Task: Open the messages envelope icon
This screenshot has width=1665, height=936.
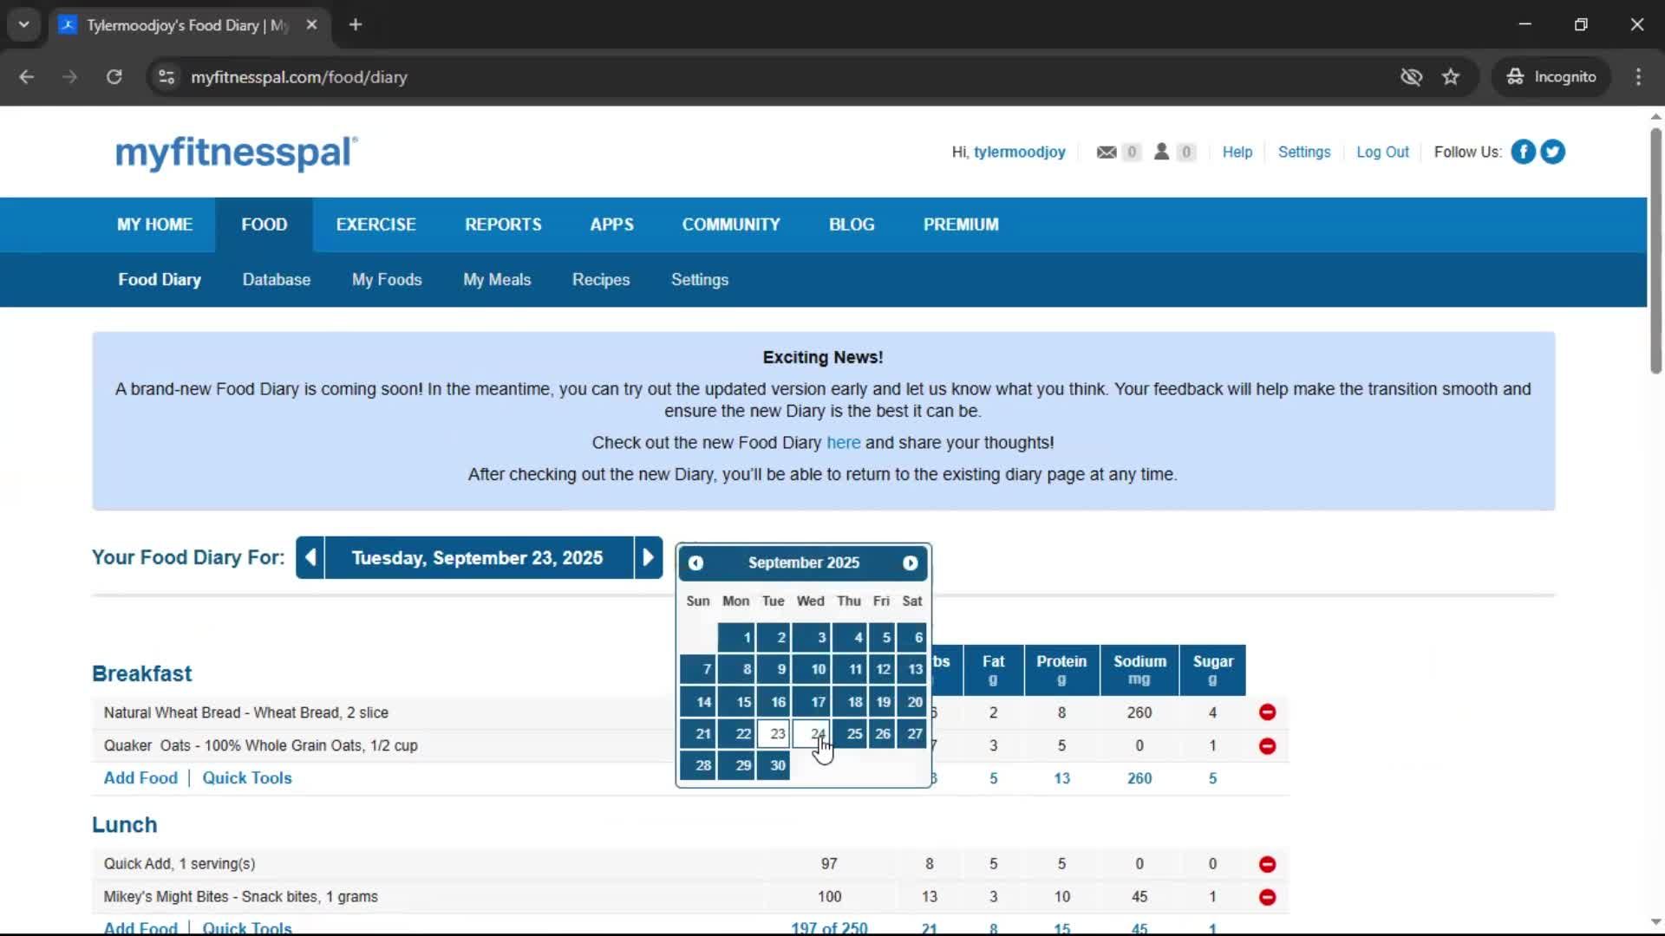Action: point(1107,152)
